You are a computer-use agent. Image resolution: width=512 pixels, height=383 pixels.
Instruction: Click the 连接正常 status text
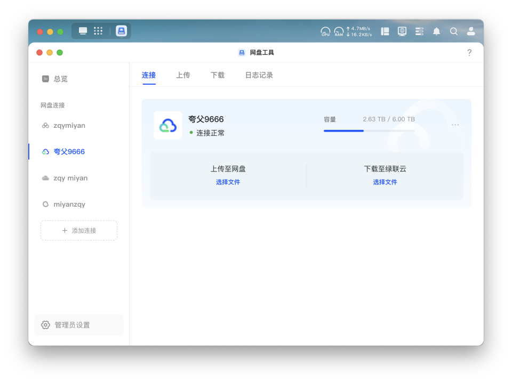(x=210, y=133)
